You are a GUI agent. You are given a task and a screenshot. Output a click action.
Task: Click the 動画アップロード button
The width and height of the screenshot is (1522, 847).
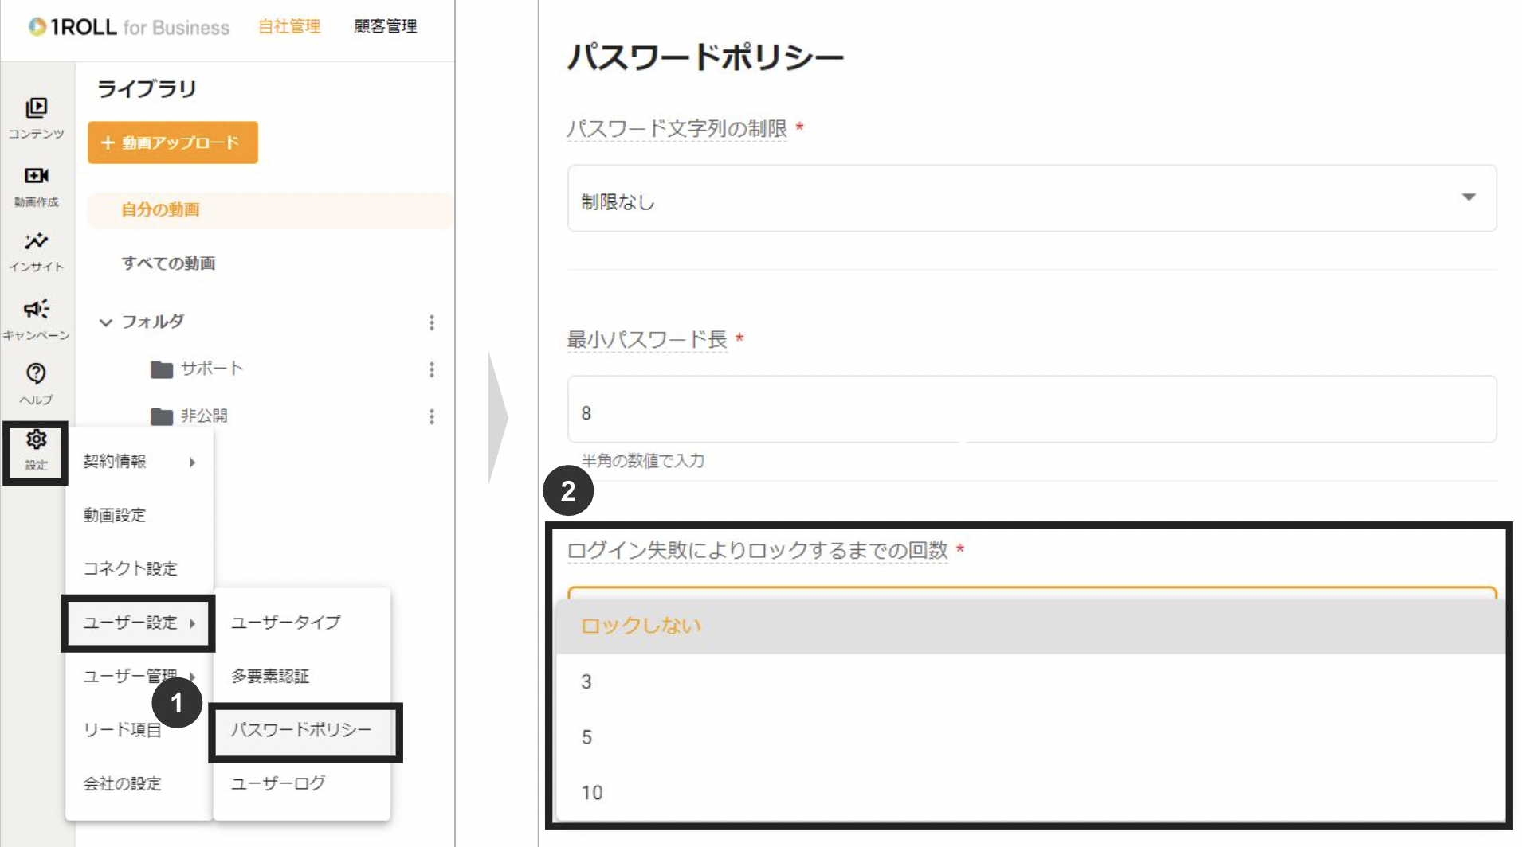[172, 143]
